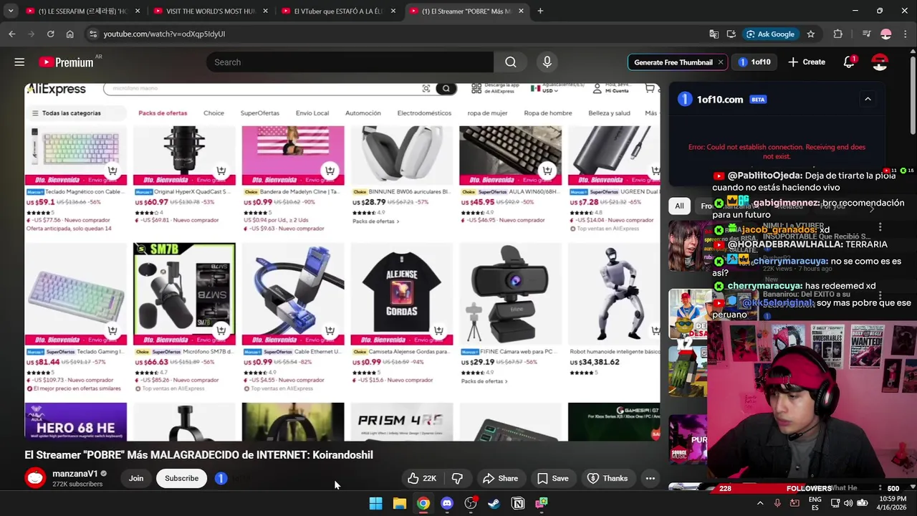
Task: Click the video title text
Action: click(x=198, y=454)
